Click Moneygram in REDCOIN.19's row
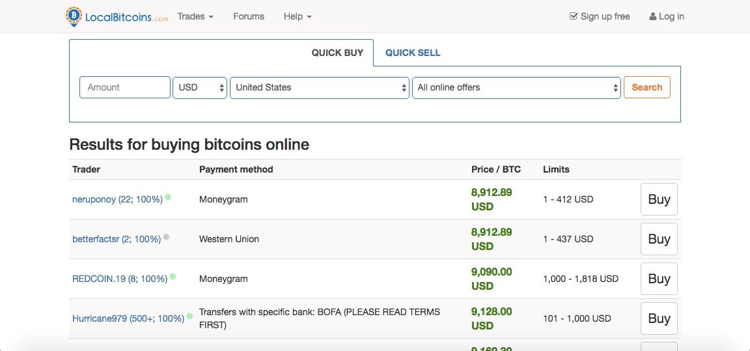Image resolution: width=750 pixels, height=351 pixels. click(223, 279)
